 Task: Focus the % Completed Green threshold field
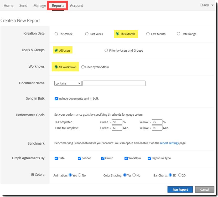[x=117, y=122]
